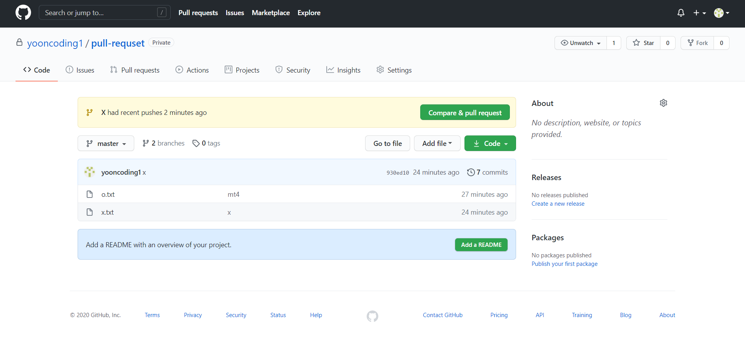745x359 pixels.
Task: View the 0 tags link
Action: tap(206, 143)
